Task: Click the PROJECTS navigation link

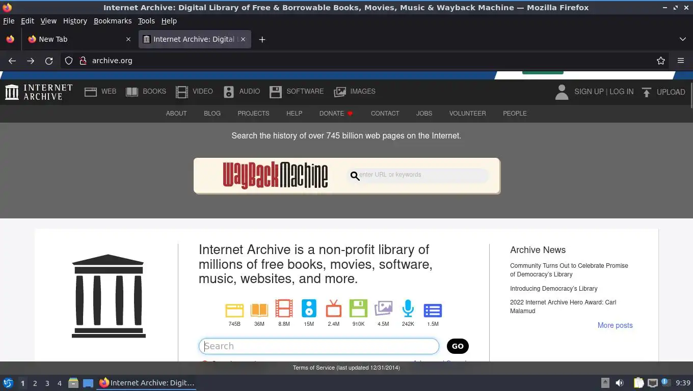Action: [253, 114]
